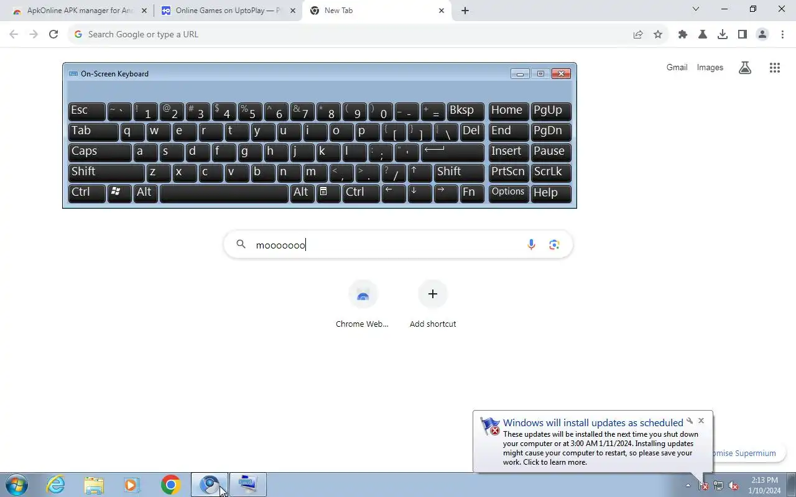
Task: Open the Gmail link
Action: point(677,68)
